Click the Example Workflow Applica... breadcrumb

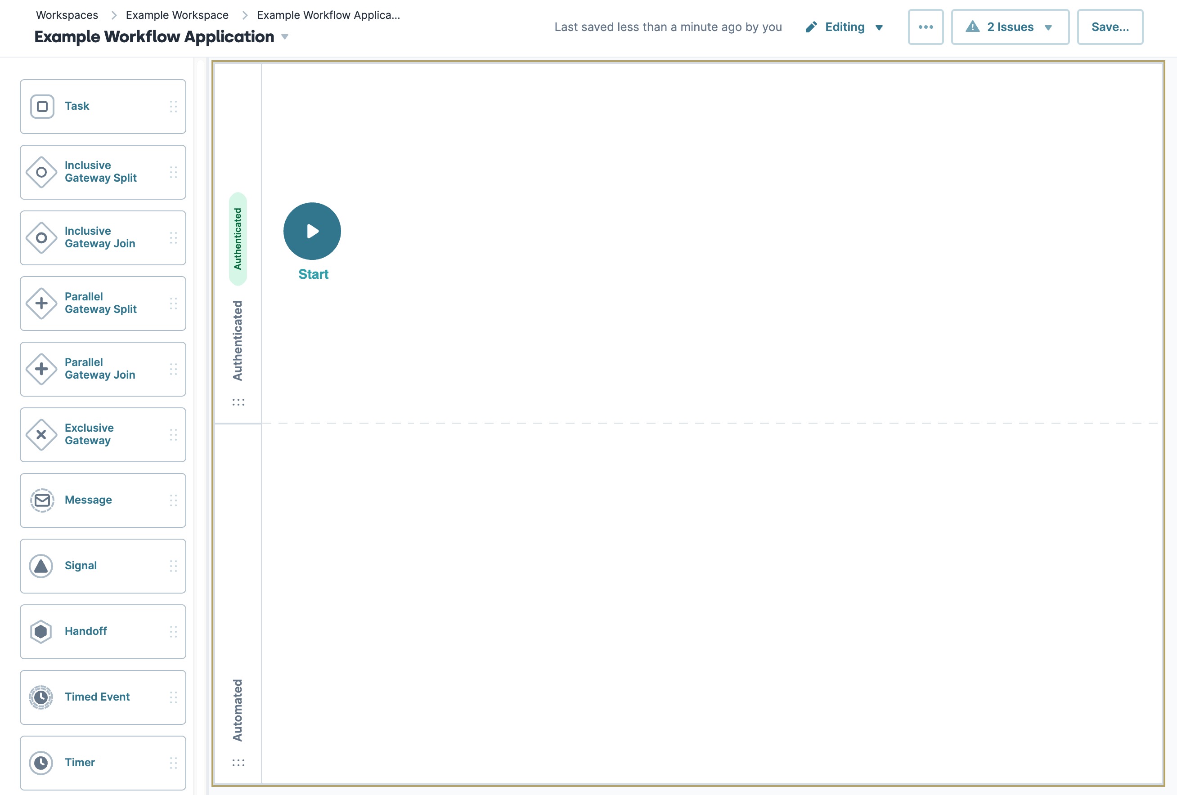[x=328, y=15]
